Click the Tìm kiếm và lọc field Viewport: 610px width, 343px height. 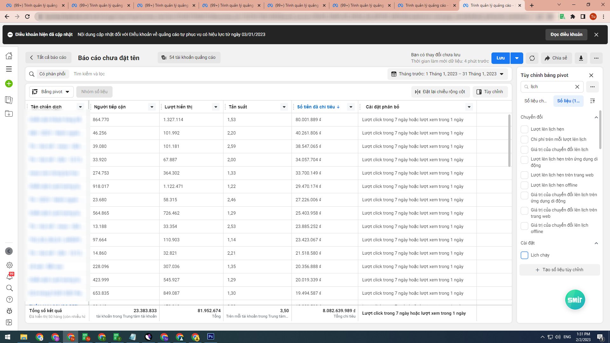[89, 74]
